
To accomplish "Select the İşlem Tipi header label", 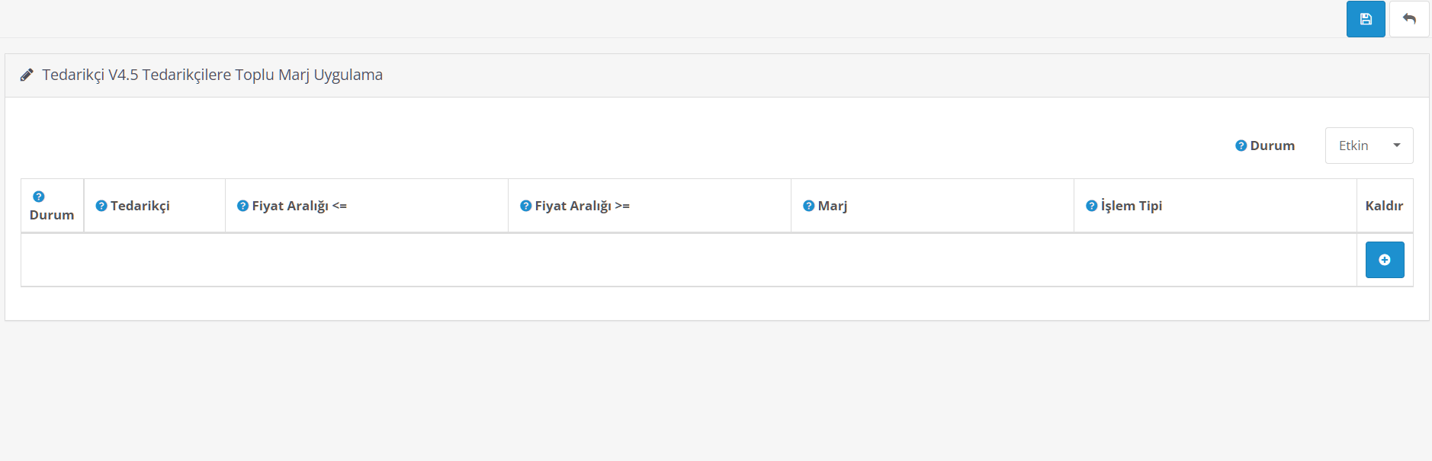I will 1132,206.
